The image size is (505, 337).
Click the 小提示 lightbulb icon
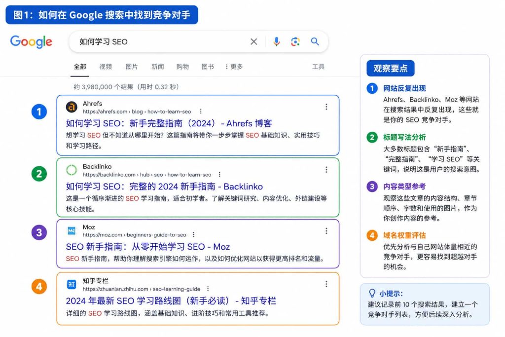click(x=372, y=293)
